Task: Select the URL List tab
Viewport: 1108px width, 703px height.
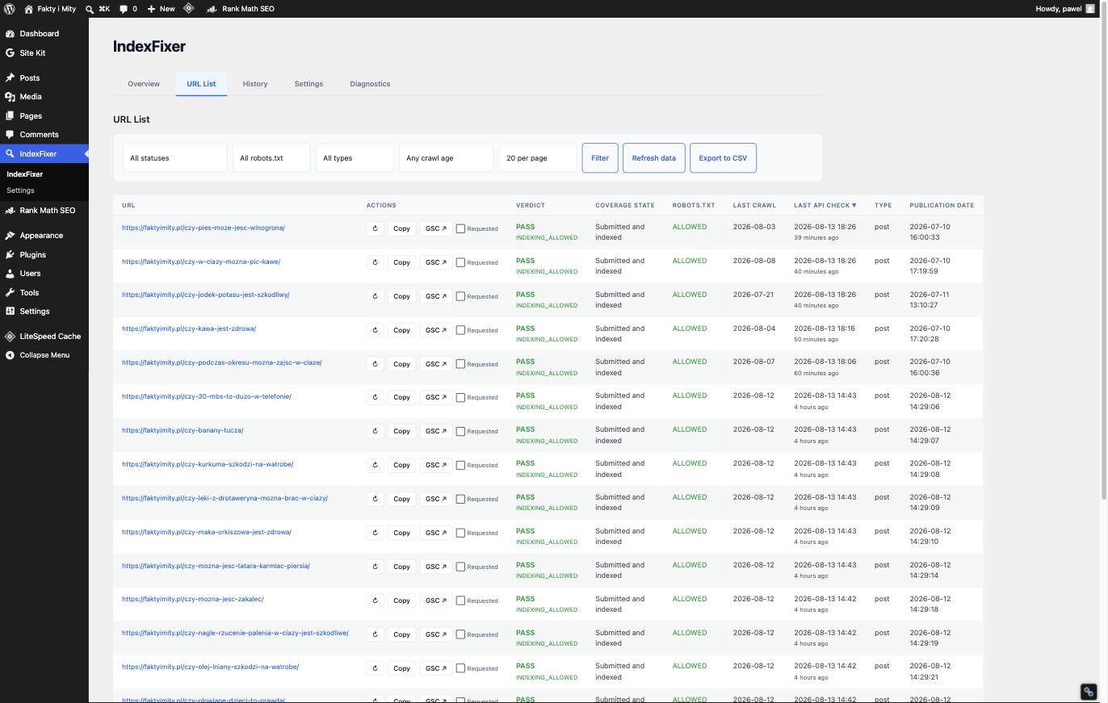Action: click(201, 84)
